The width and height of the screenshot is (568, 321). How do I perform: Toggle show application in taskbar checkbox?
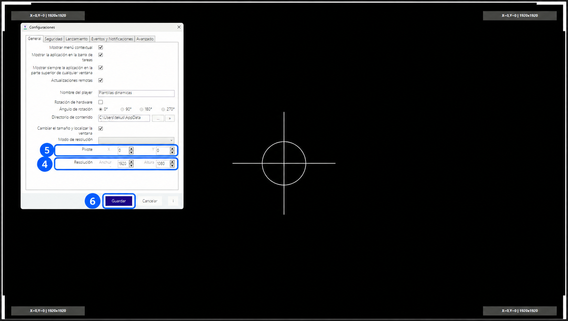point(100,55)
